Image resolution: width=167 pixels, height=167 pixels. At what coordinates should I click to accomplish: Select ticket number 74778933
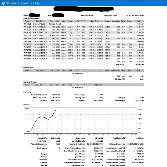(x=27, y=50)
